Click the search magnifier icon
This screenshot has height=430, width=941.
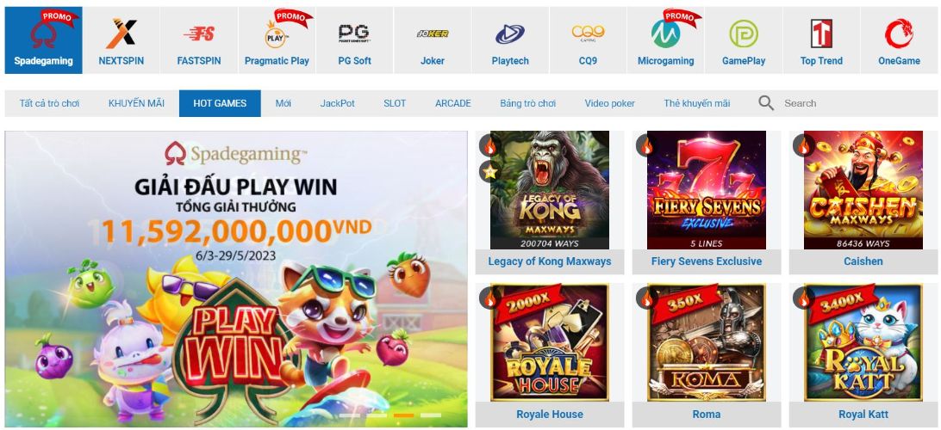tap(766, 103)
